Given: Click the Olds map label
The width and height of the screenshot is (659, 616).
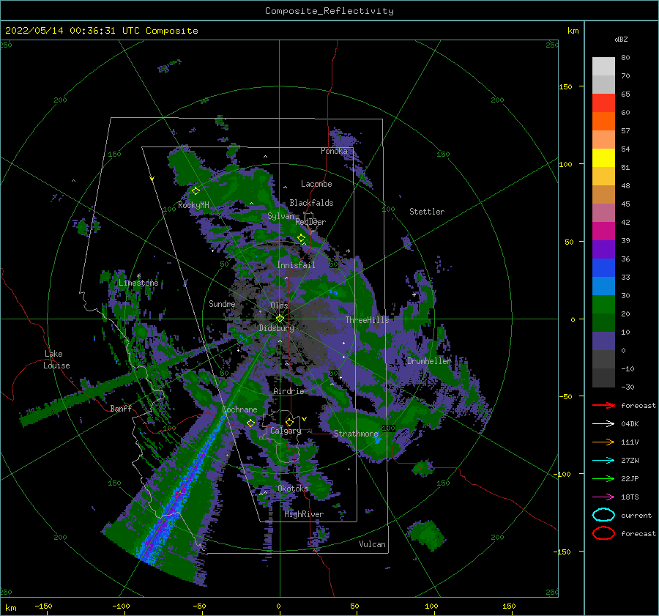Looking at the screenshot, I should click(279, 305).
